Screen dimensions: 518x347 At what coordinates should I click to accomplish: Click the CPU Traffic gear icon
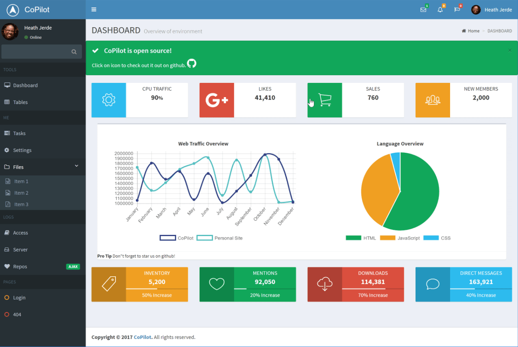[x=109, y=100]
